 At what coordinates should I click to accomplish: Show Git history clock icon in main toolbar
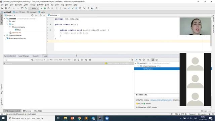80,8
